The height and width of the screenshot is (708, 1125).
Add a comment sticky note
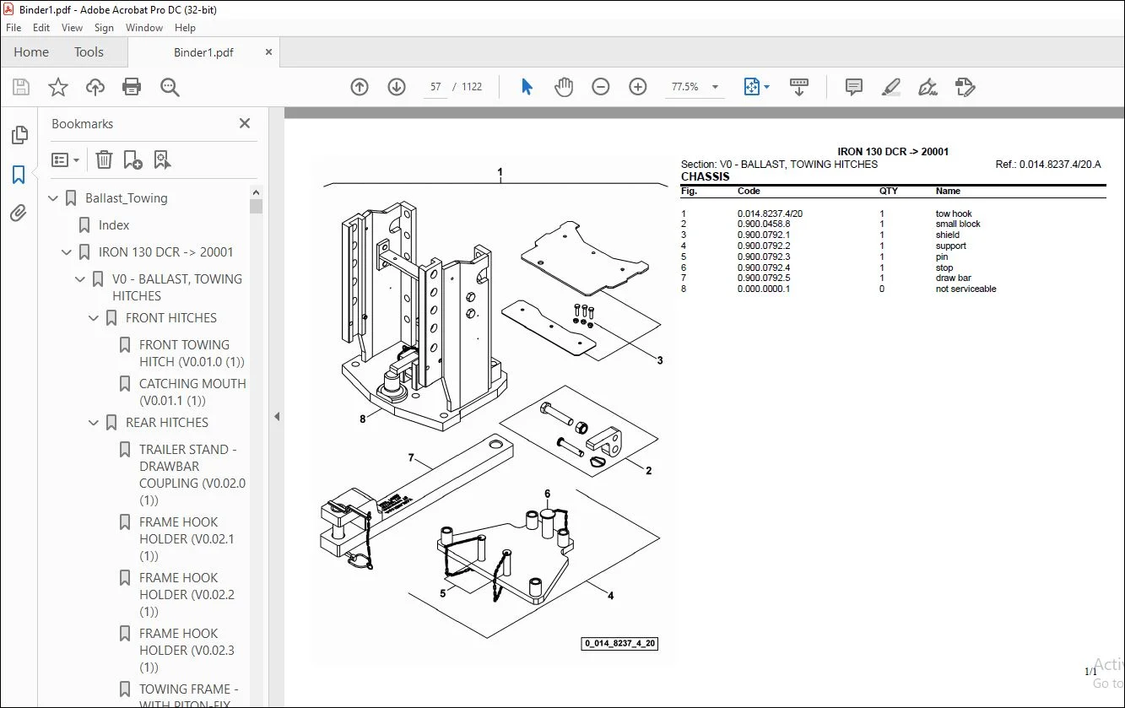854,87
